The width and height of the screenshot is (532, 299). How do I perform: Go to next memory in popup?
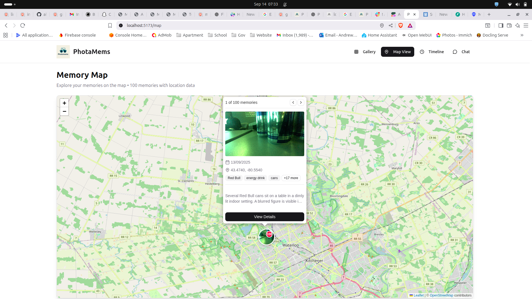click(x=301, y=102)
